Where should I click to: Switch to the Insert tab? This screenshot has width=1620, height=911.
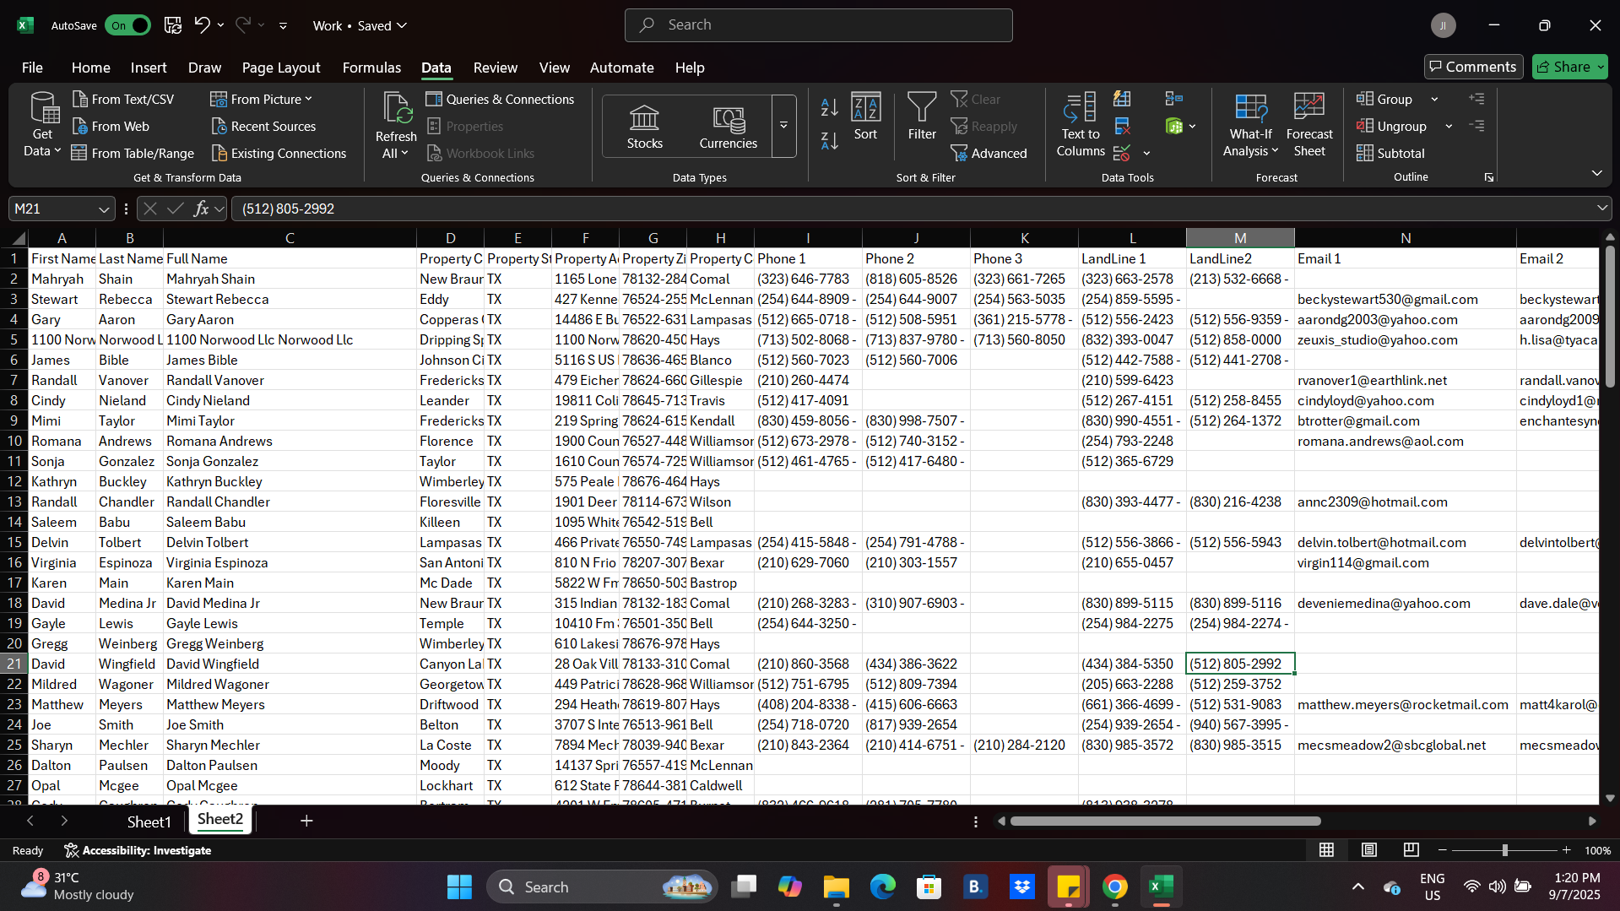tap(149, 68)
